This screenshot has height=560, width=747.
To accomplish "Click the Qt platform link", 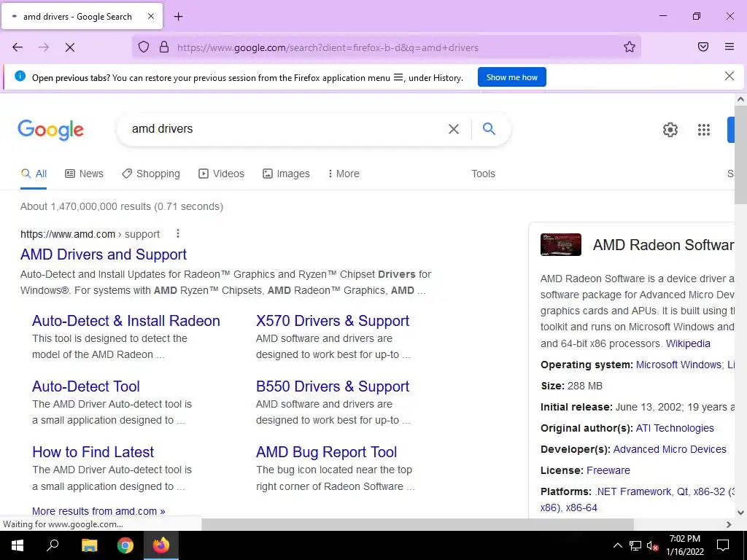I will click(683, 491).
